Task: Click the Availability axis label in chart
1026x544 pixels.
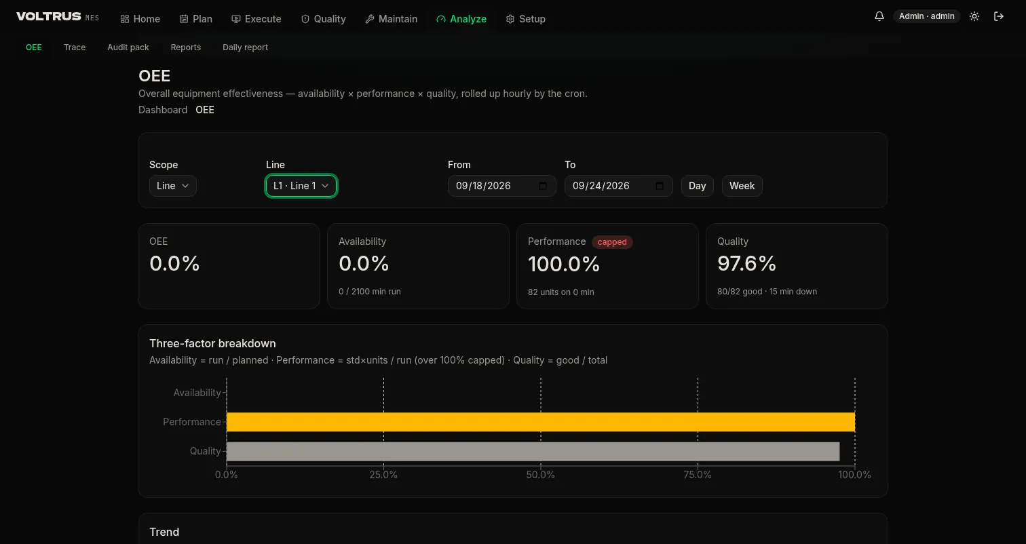Action: 197,393
